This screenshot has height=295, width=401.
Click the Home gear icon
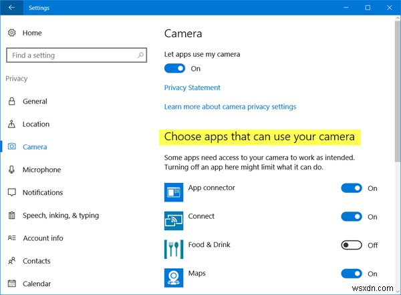(x=12, y=33)
